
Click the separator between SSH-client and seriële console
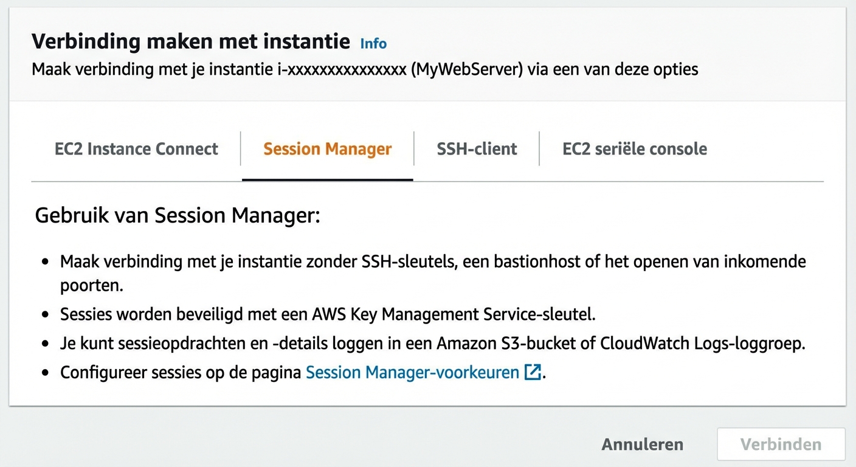[539, 148]
